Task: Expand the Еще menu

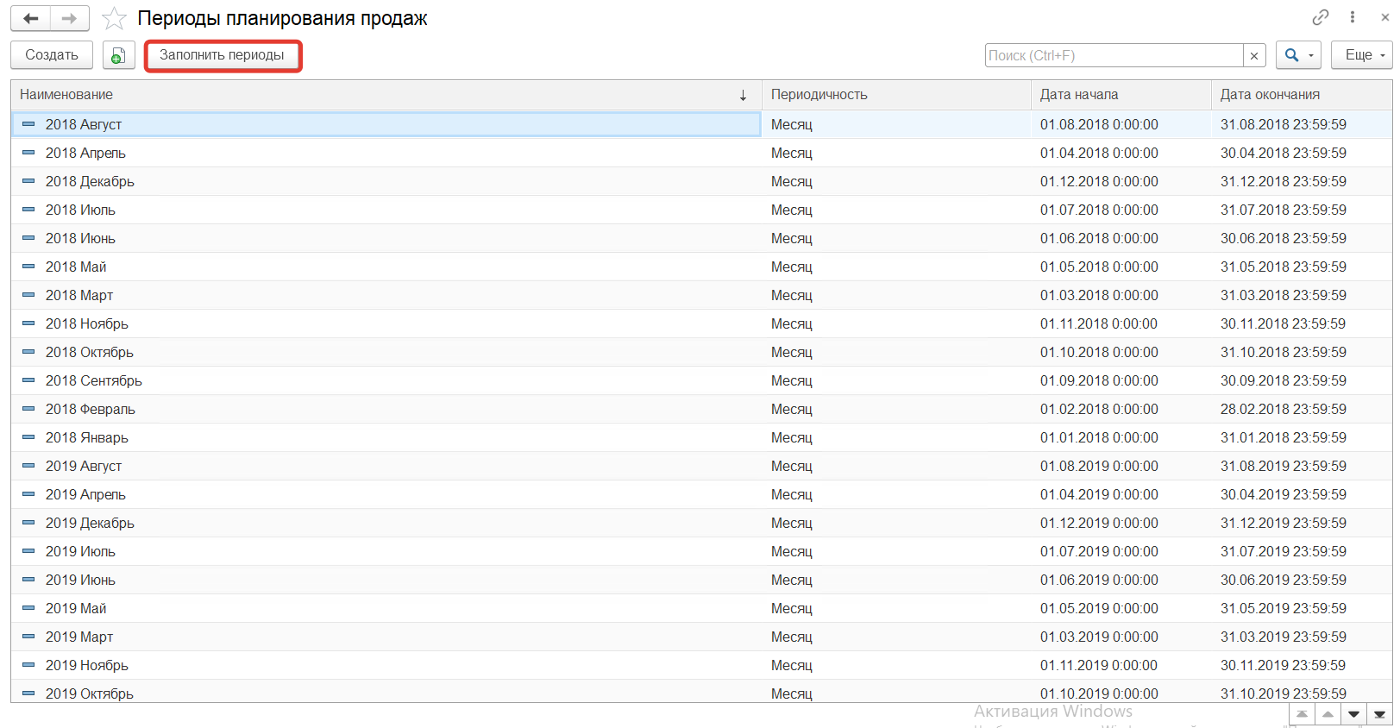Action: pos(1361,55)
